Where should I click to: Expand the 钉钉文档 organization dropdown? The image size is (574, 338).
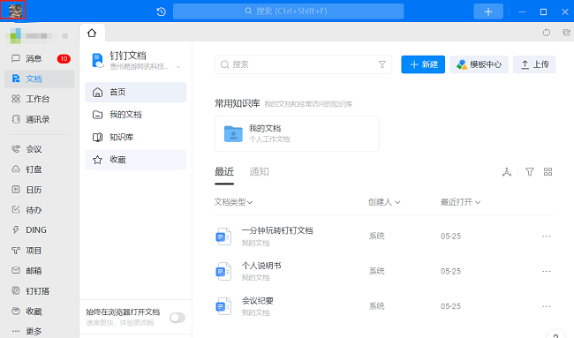click(x=178, y=67)
